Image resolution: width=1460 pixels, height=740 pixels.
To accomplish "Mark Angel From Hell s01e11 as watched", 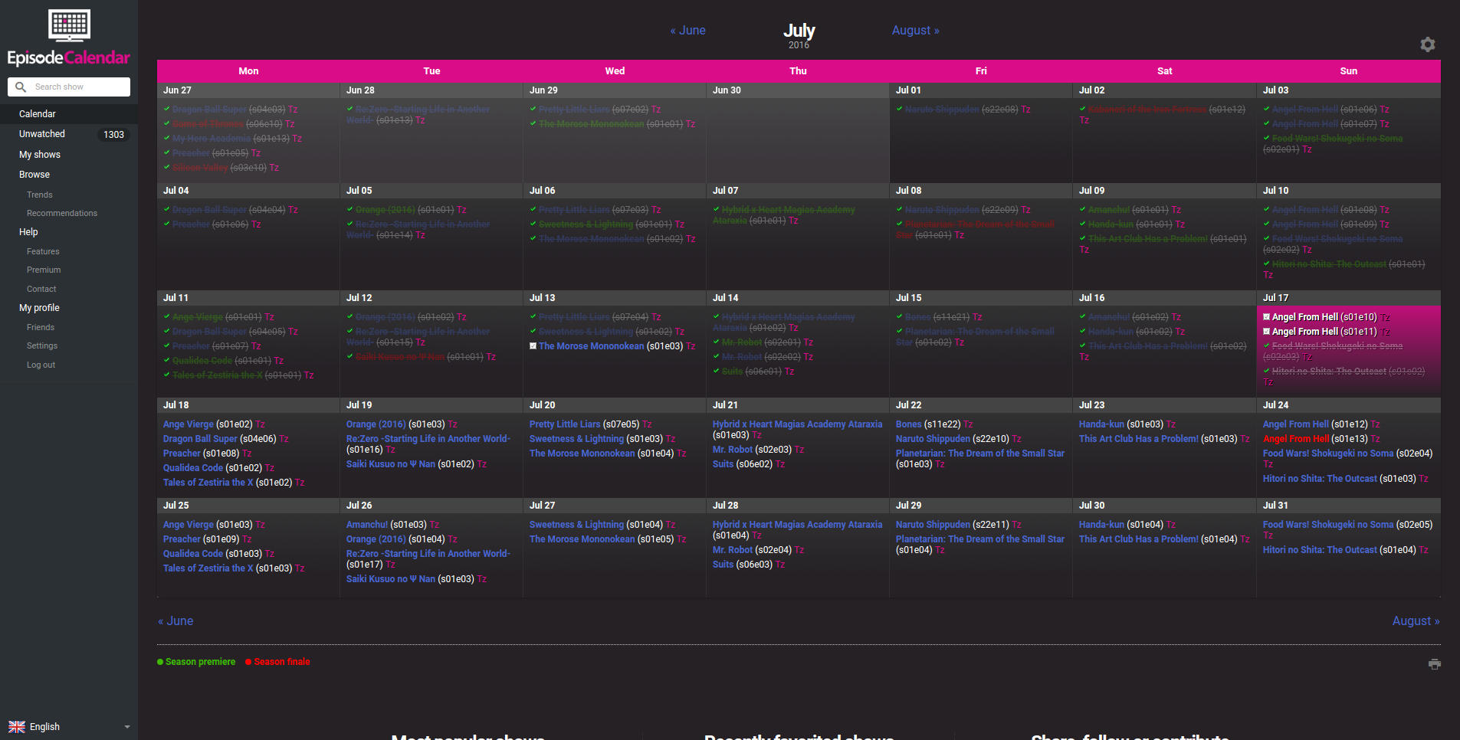I will tap(1267, 332).
